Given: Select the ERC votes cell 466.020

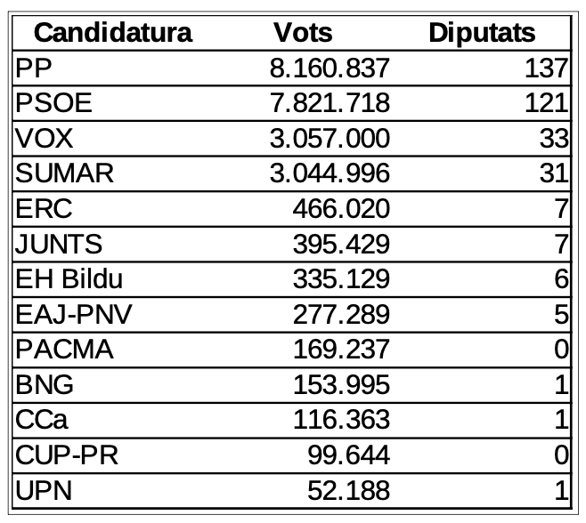Looking at the screenshot, I should (342, 209).
